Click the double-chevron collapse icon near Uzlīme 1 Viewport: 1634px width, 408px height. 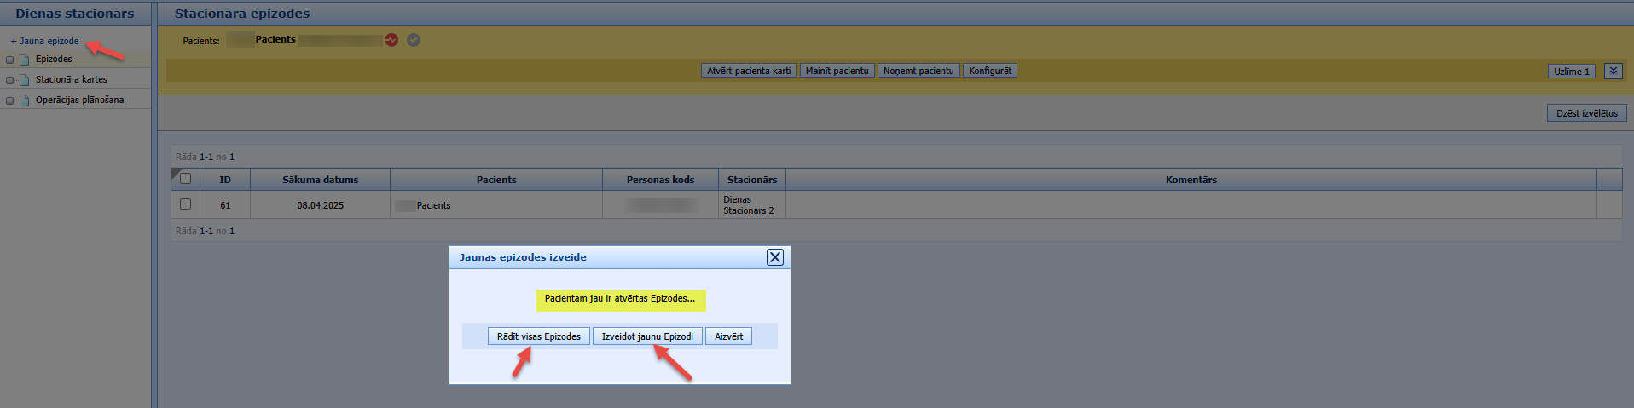pos(1614,72)
